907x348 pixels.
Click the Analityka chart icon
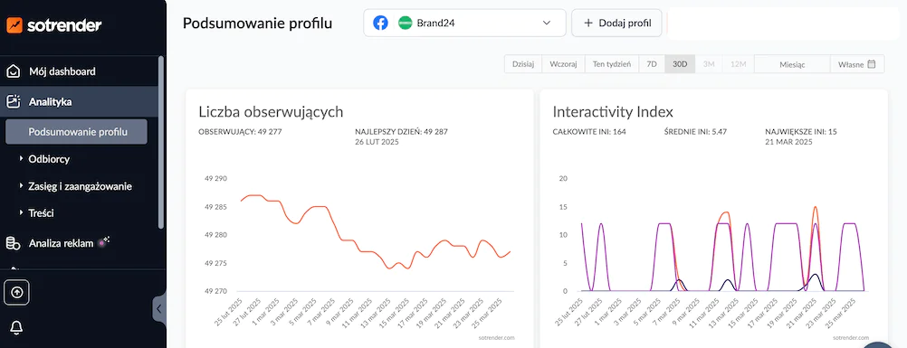click(x=14, y=102)
